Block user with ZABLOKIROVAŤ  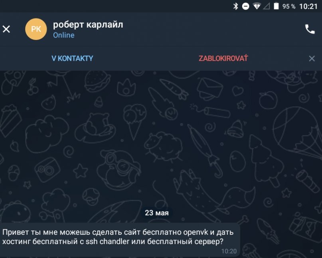tap(223, 58)
